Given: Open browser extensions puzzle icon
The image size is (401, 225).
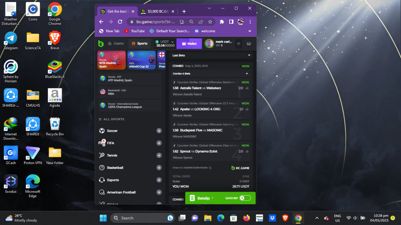Looking at the screenshot, I should (222, 22).
